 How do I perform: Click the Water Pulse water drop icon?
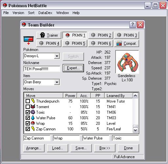coord(33,118)
